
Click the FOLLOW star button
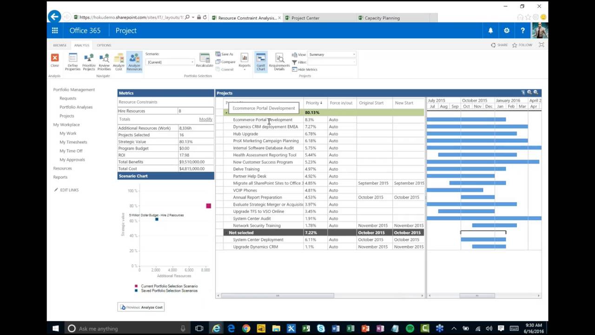(522, 45)
